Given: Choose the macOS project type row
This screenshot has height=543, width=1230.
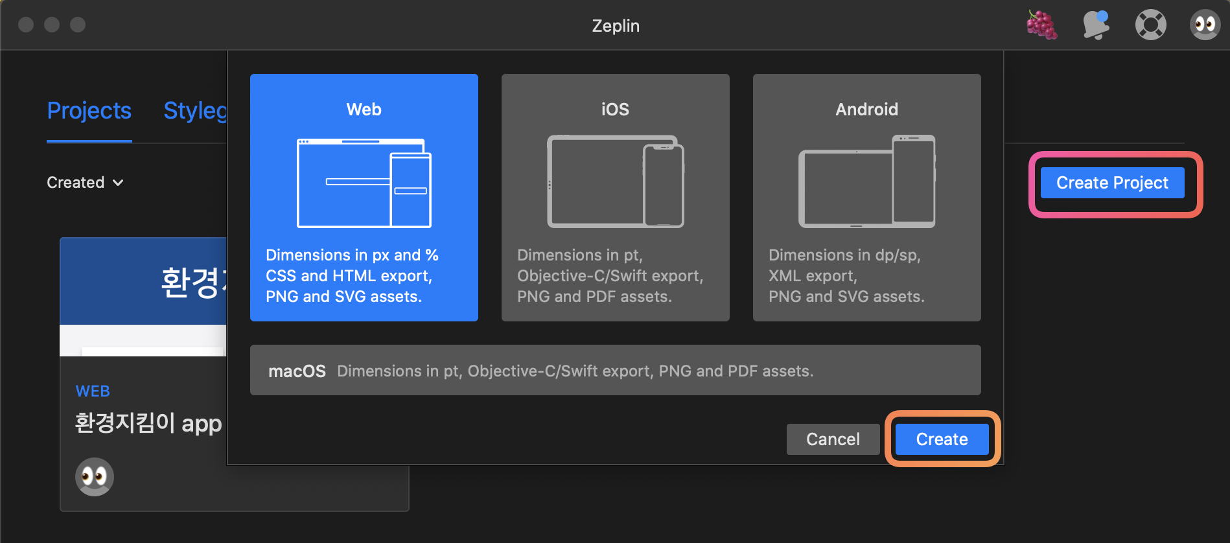Looking at the screenshot, I should (x=616, y=370).
